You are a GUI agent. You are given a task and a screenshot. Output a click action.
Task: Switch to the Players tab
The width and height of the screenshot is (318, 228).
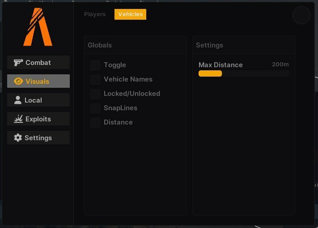pyautogui.click(x=95, y=14)
